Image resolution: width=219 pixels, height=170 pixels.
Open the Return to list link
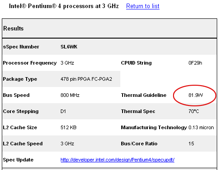[x=143, y=6]
